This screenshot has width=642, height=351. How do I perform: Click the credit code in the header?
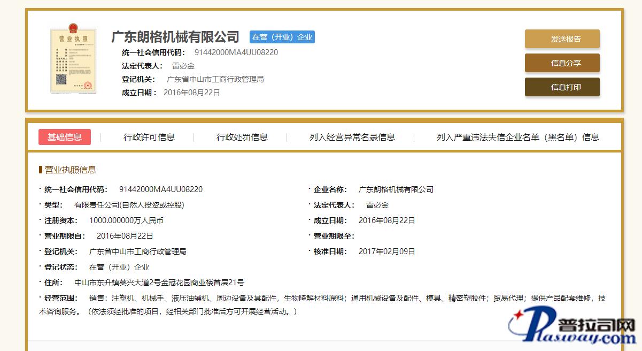236,52
